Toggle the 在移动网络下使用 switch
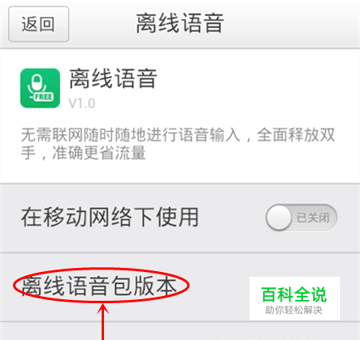 pos(302,218)
